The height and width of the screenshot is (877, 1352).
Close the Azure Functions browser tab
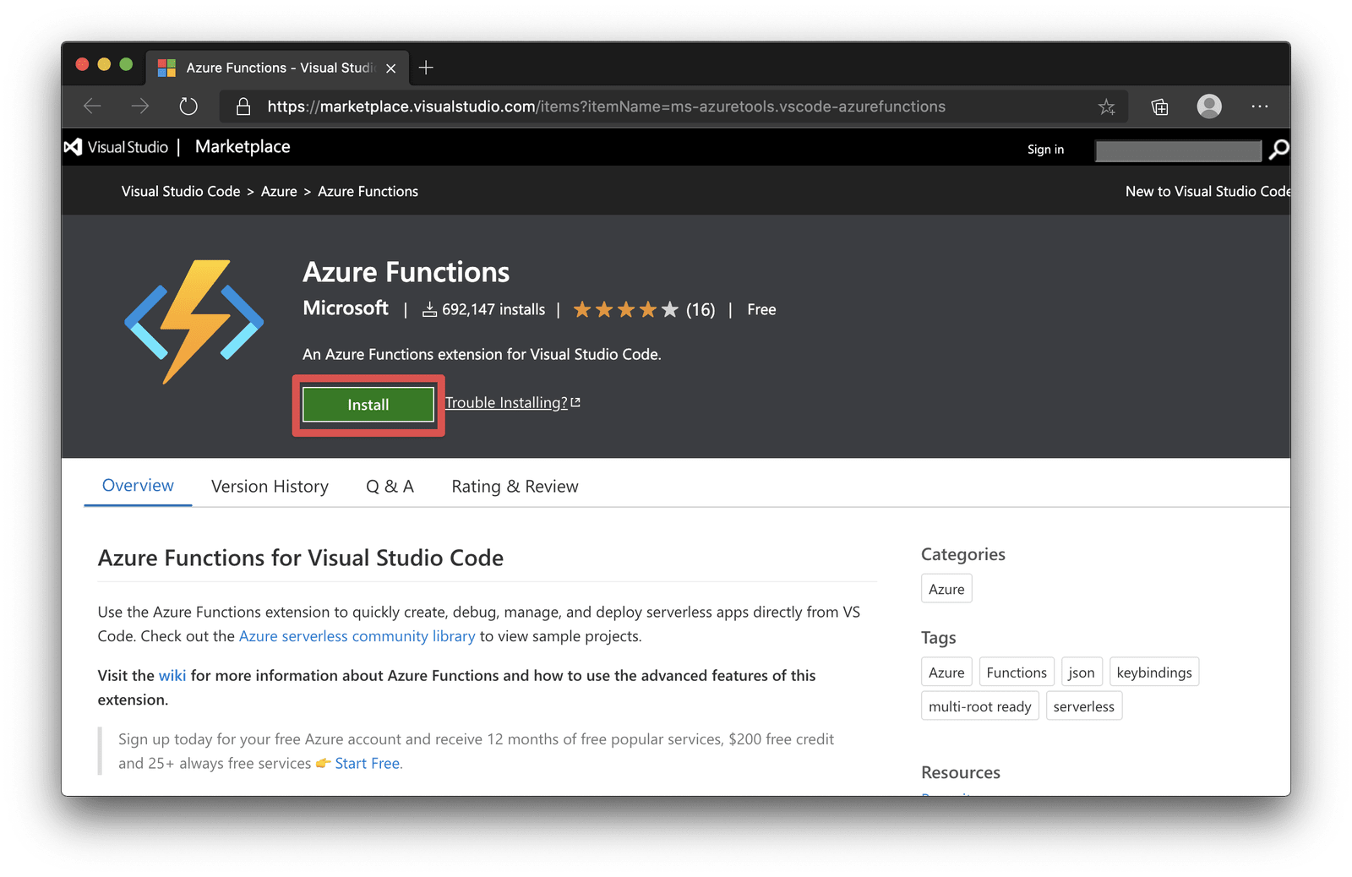coord(391,68)
